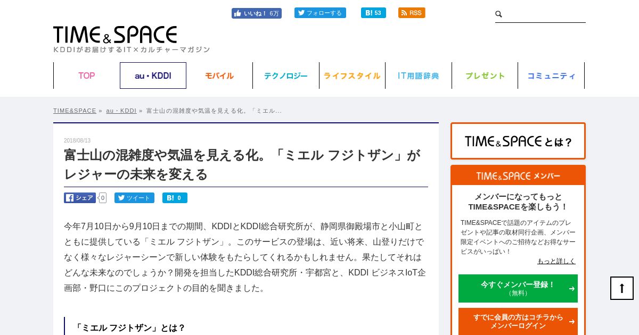Click the TIME&SPACE site logo
639x335 pixels.
(115, 35)
